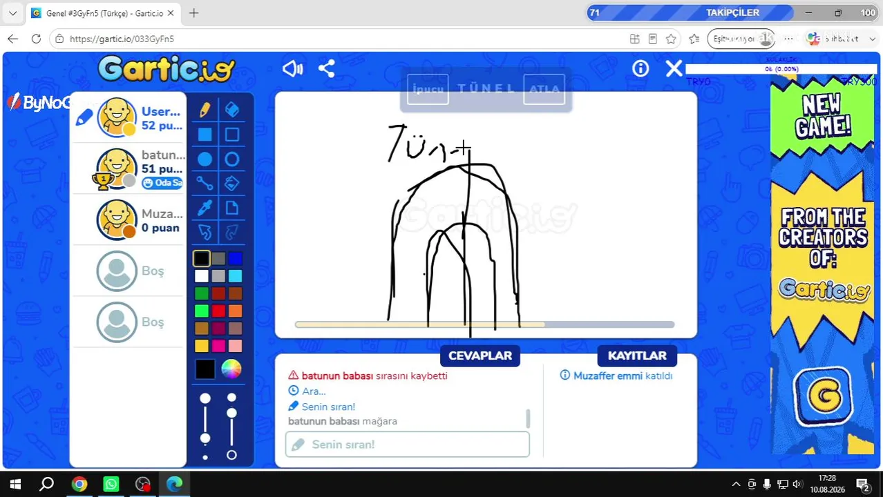Open WhatsApp from the taskbar
This screenshot has height=497, width=883.
(x=111, y=484)
